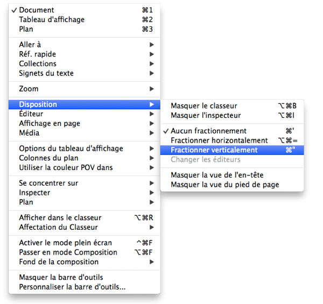Choose Fractionner verticalement
Viewport: 323px width, 304px height.
[214, 150]
